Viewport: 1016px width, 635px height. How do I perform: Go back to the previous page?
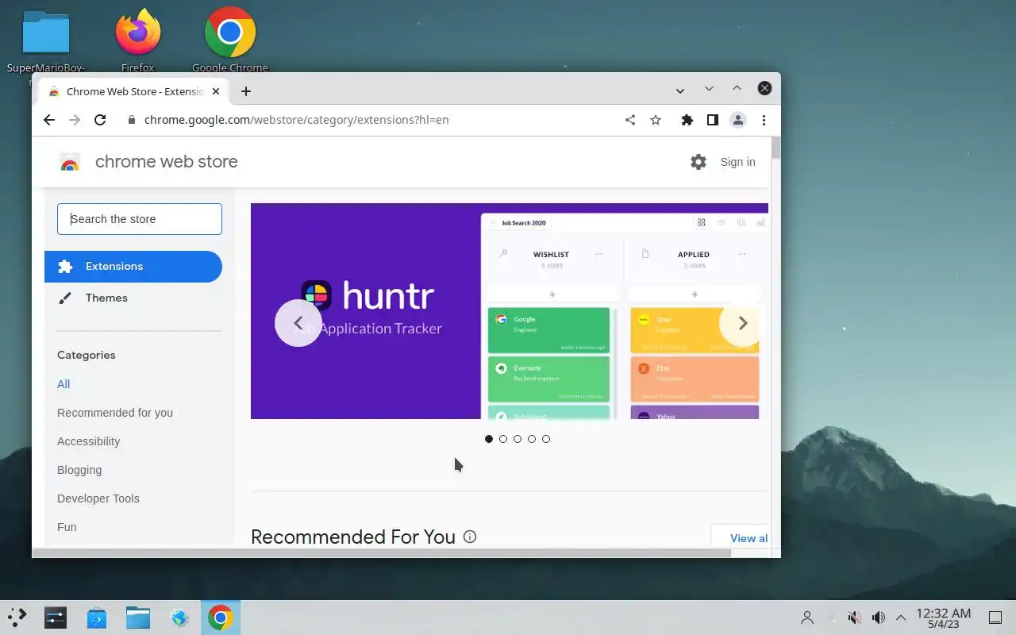pyautogui.click(x=49, y=120)
